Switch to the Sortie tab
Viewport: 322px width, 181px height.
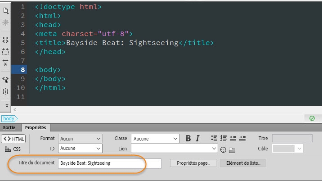[9, 128]
